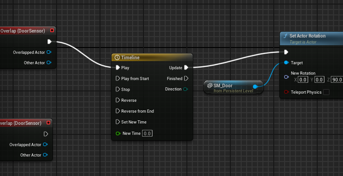Click the 'from Persistent Level' subtitle text

[233, 91]
